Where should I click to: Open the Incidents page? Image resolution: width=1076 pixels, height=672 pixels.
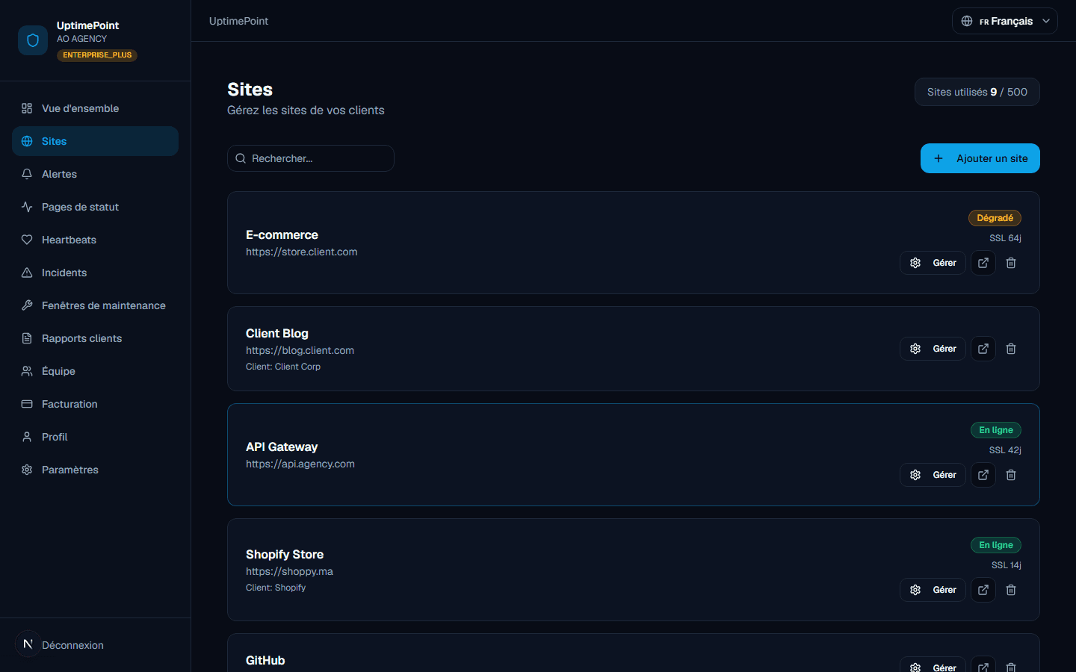[95, 273]
